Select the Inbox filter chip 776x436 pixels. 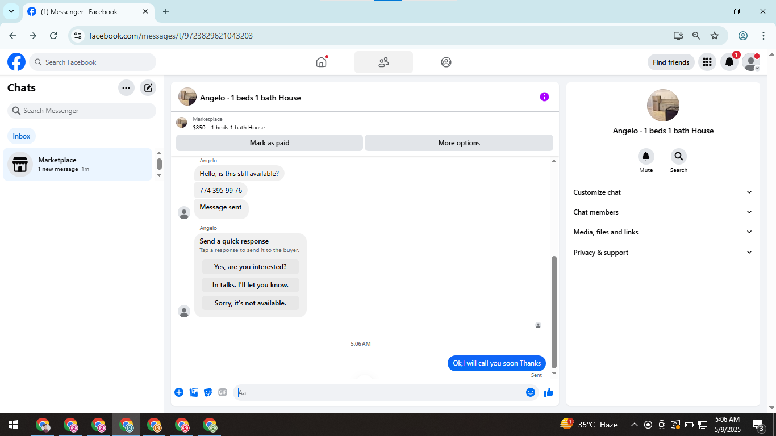tap(22, 136)
